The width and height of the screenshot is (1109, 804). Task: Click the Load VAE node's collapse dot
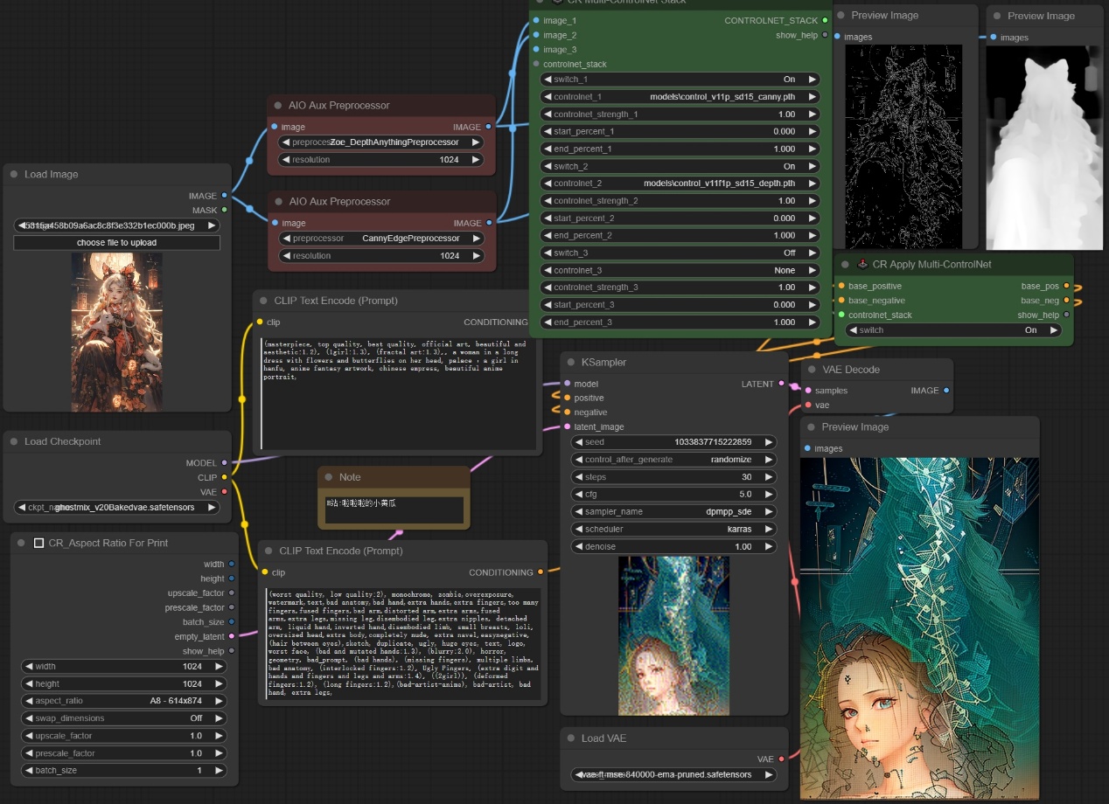coord(571,738)
